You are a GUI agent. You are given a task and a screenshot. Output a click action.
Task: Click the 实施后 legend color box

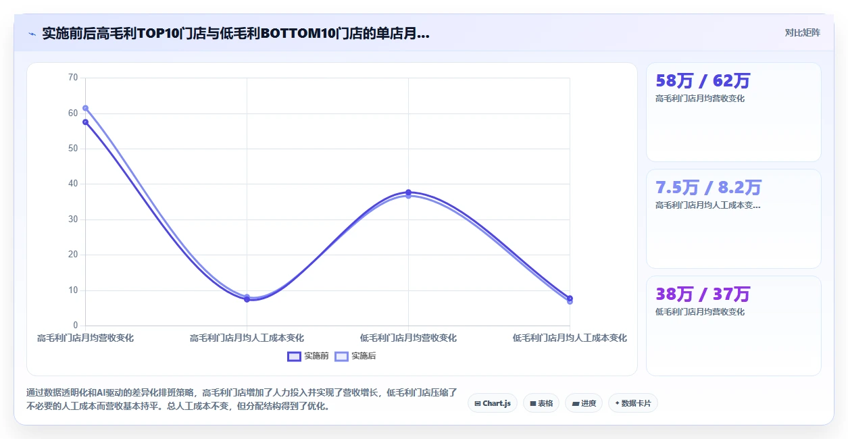[x=341, y=356]
